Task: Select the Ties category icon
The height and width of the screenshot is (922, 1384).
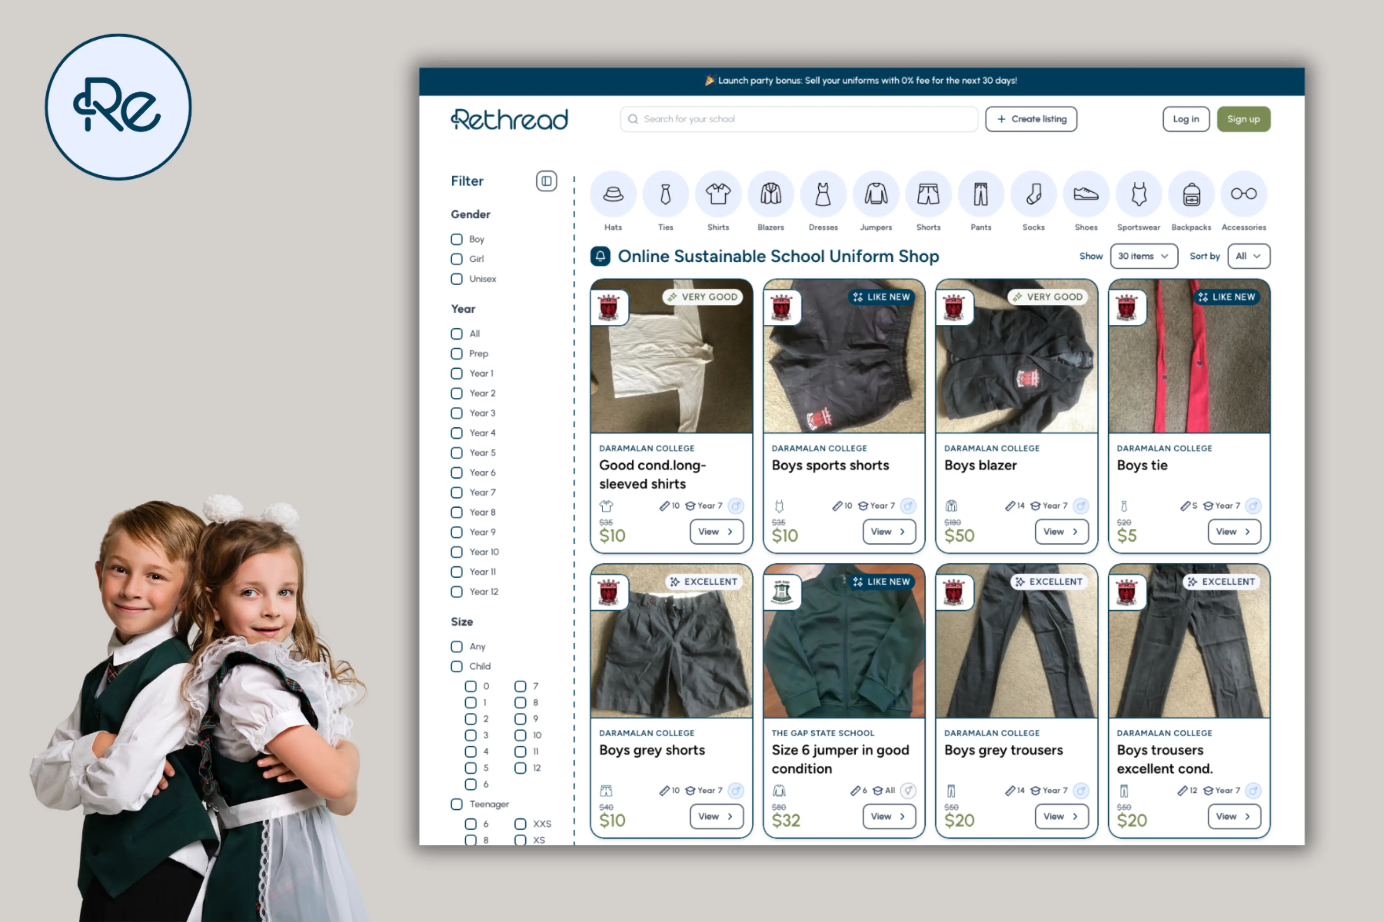Action: pyautogui.click(x=665, y=194)
